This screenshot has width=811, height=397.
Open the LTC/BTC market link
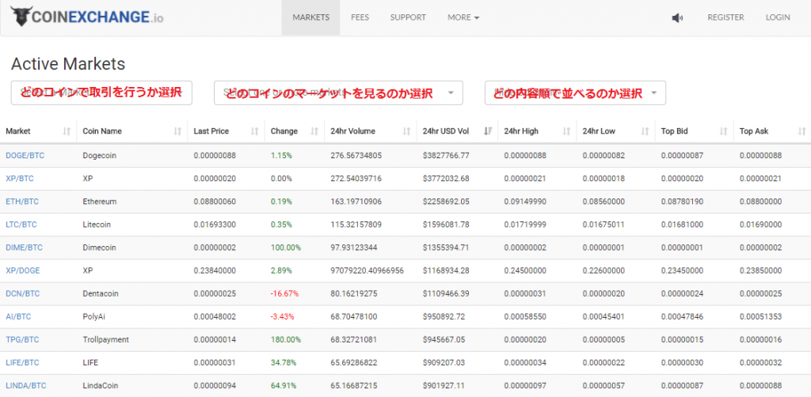21,225
